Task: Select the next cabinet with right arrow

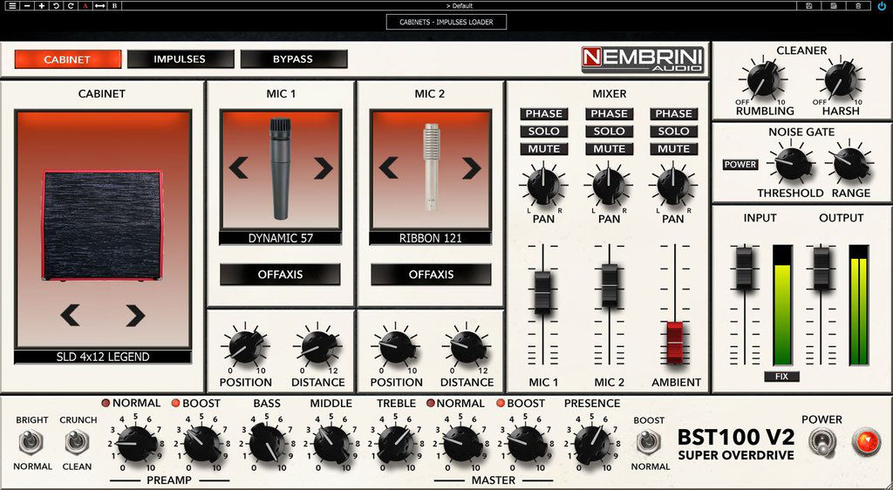Action: (135, 315)
